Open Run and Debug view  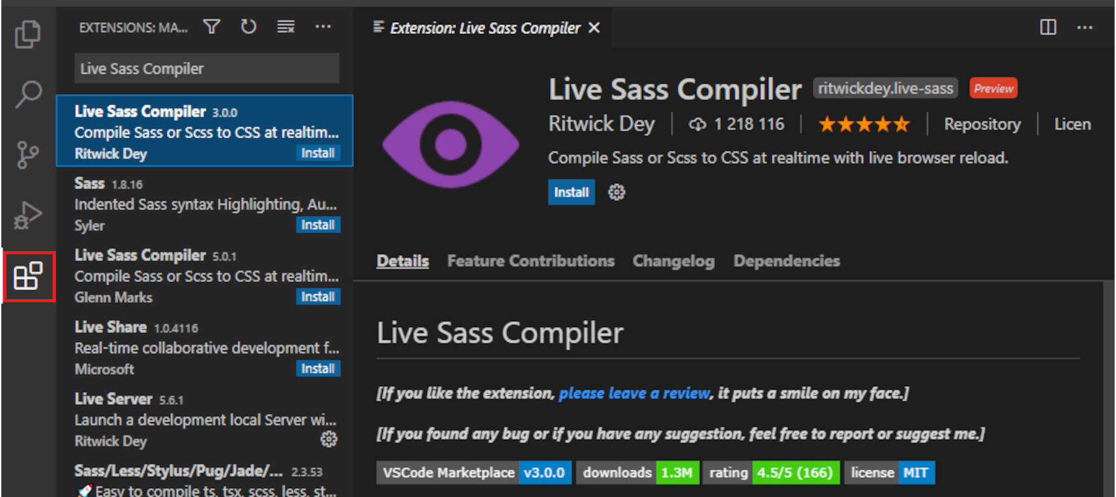[28, 215]
